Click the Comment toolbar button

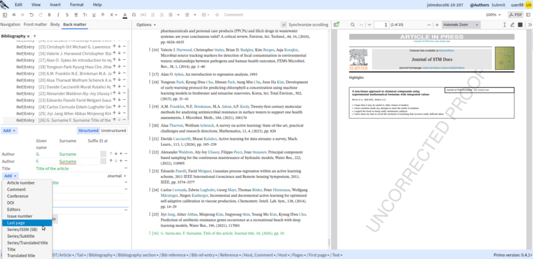pyautogui.click(x=234, y=15)
